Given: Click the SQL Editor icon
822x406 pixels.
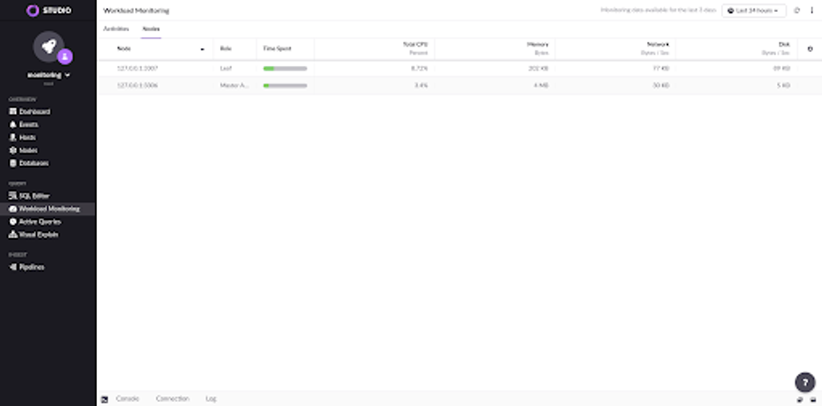Looking at the screenshot, I should pyautogui.click(x=13, y=196).
